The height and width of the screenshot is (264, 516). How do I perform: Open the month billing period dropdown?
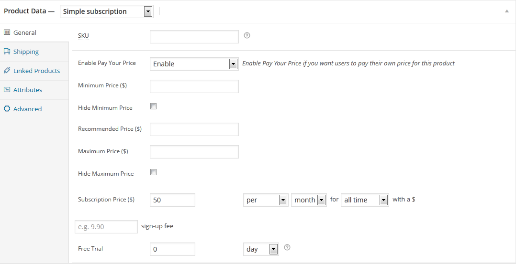308,200
